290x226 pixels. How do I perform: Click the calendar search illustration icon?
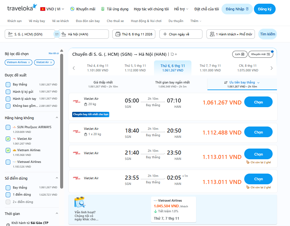pyautogui.click(x=80, y=202)
